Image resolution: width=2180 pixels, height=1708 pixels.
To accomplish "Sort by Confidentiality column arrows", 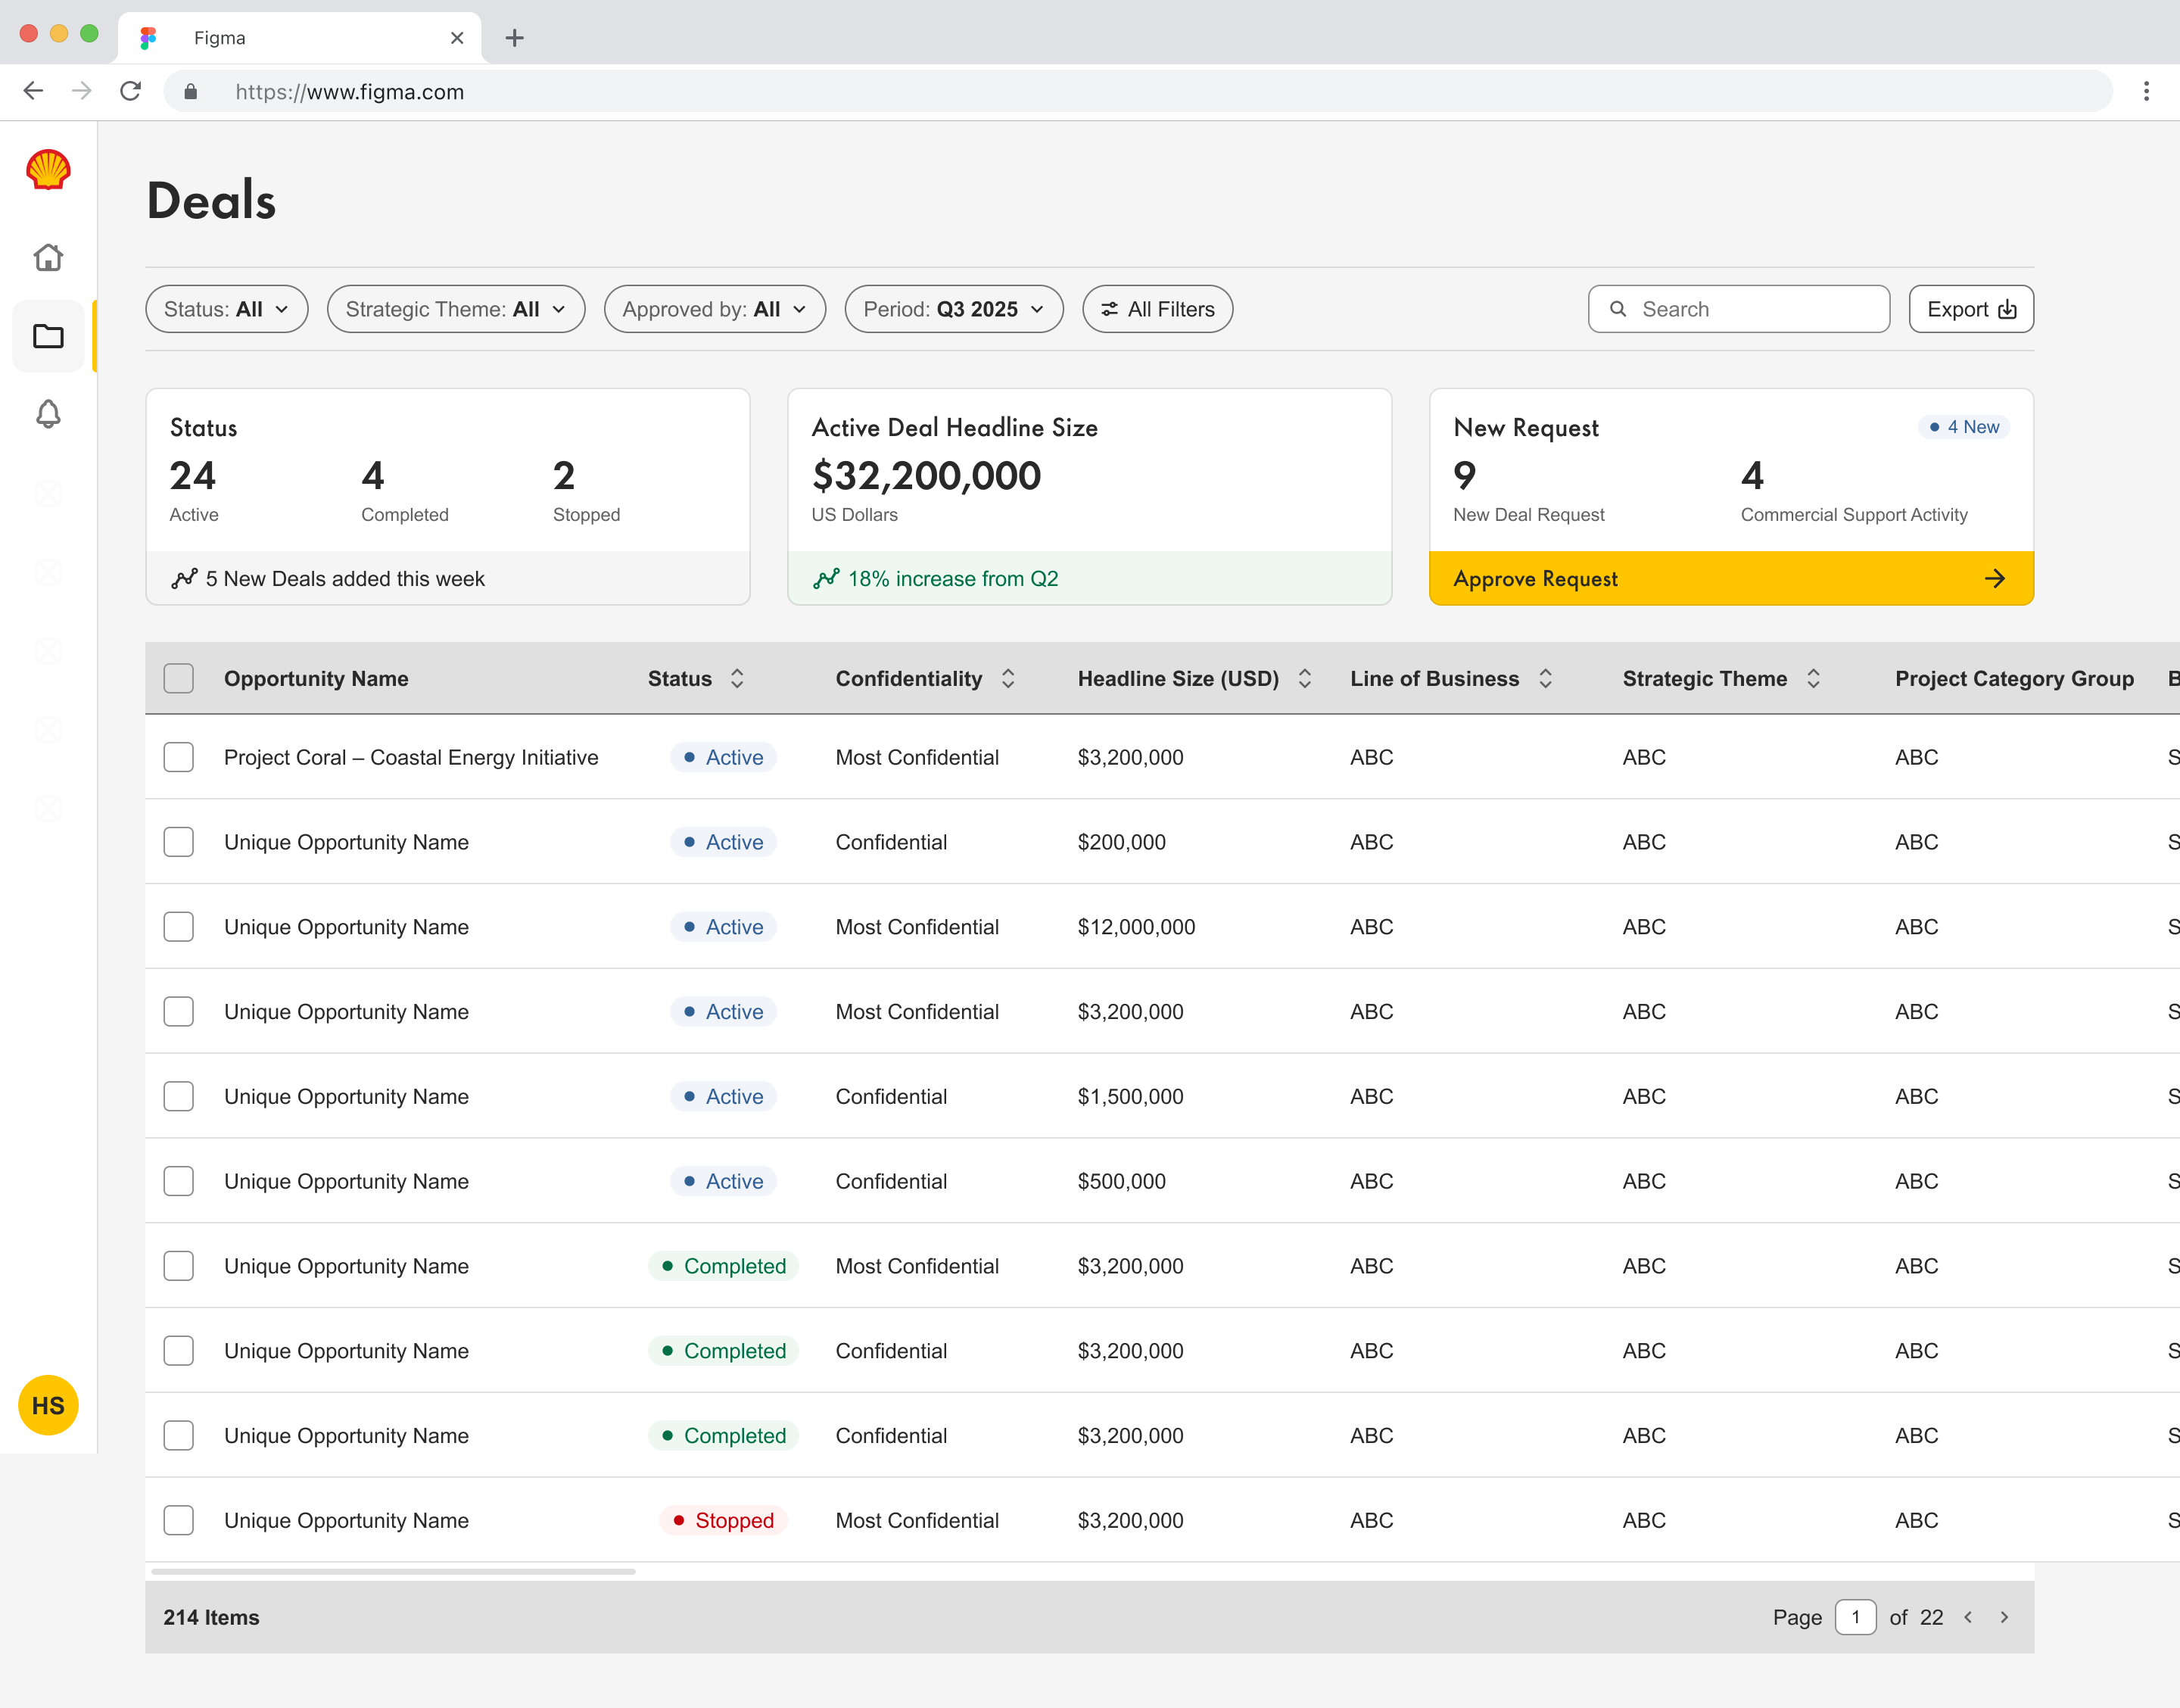I will 1008,678.
